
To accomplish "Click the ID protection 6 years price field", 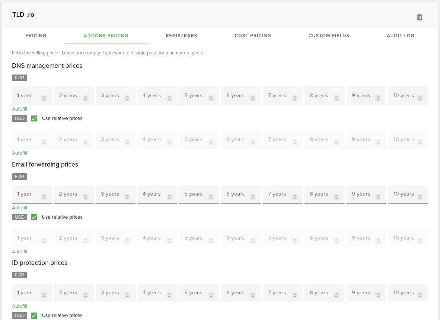I will coord(236,292).
